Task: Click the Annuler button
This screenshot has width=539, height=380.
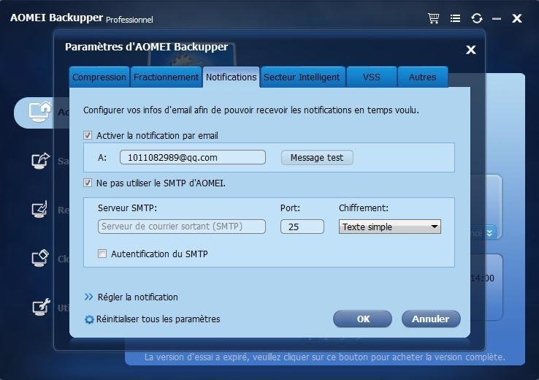Action: click(431, 319)
